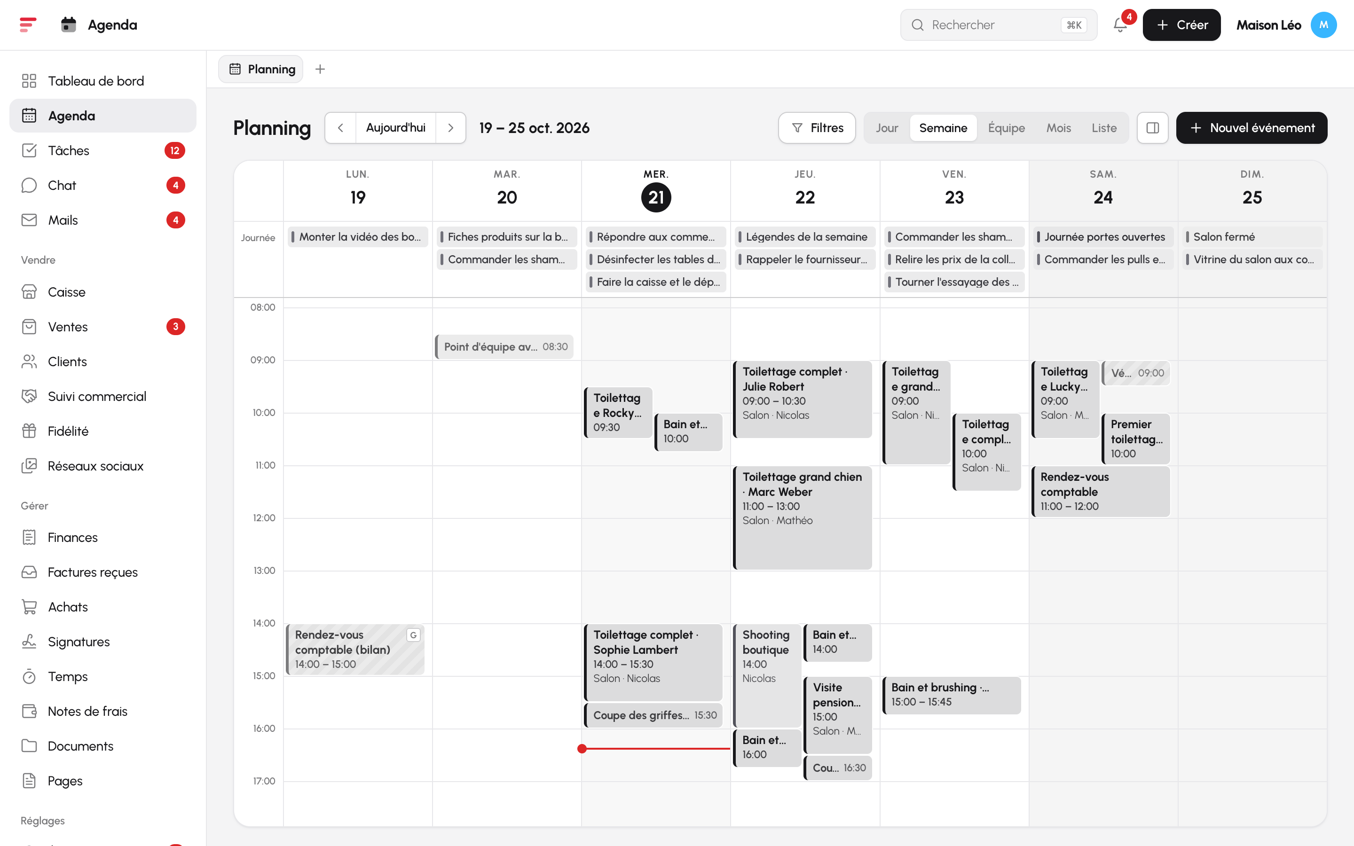Select day 22 header JEU.
Image resolution: width=1354 pixels, height=846 pixels.
click(x=804, y=190)
